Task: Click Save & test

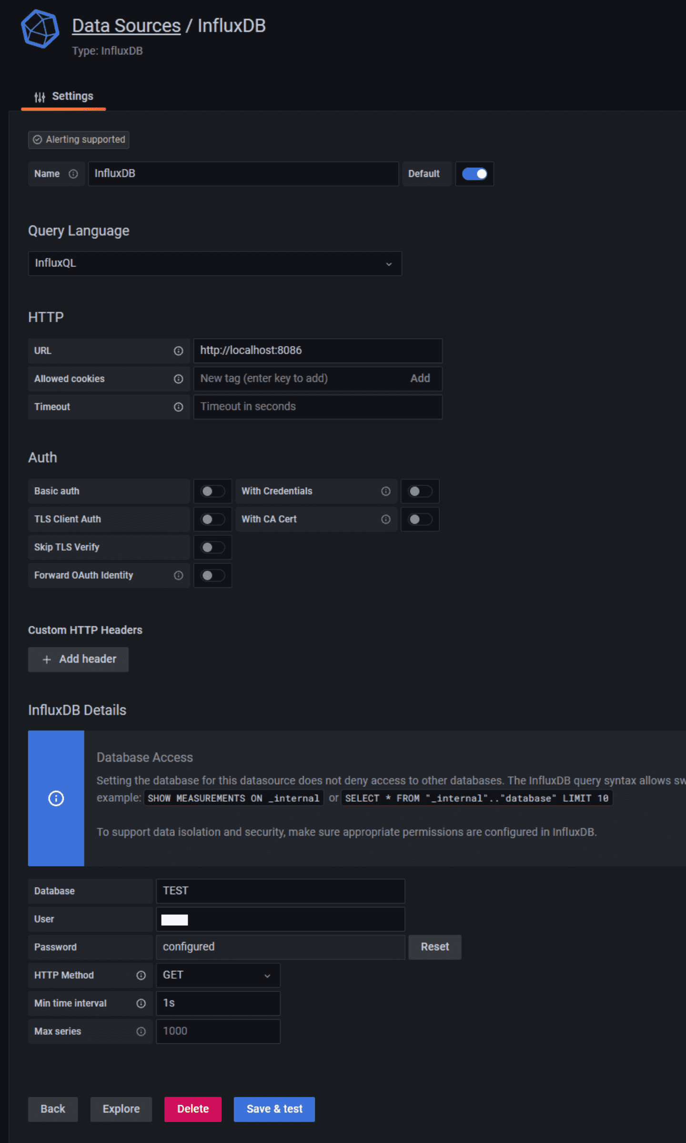Action: (274, 1110)
